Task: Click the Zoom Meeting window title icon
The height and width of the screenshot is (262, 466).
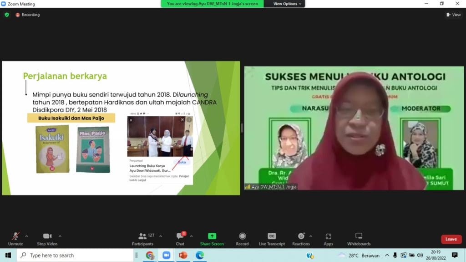Action: 3,4
